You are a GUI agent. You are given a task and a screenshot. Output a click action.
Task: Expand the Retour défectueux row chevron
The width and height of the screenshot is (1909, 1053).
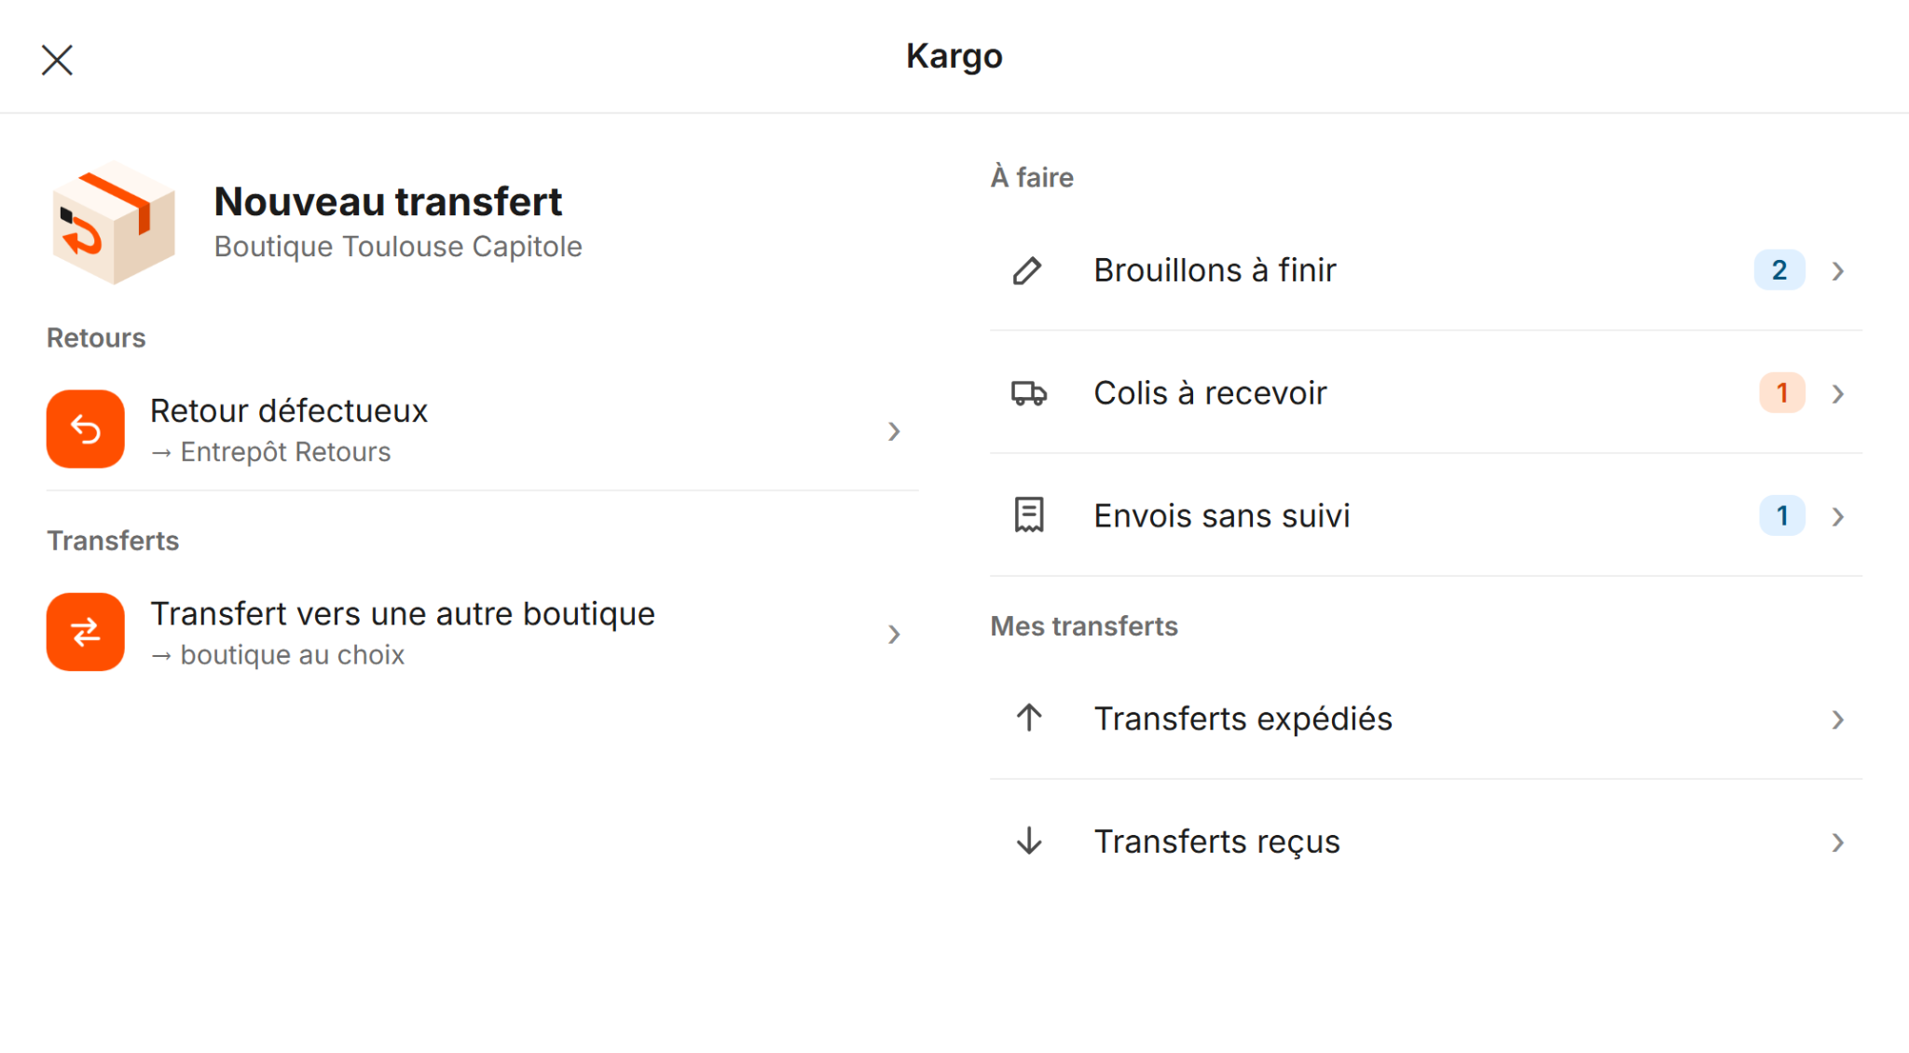click(x=894, y=431)
